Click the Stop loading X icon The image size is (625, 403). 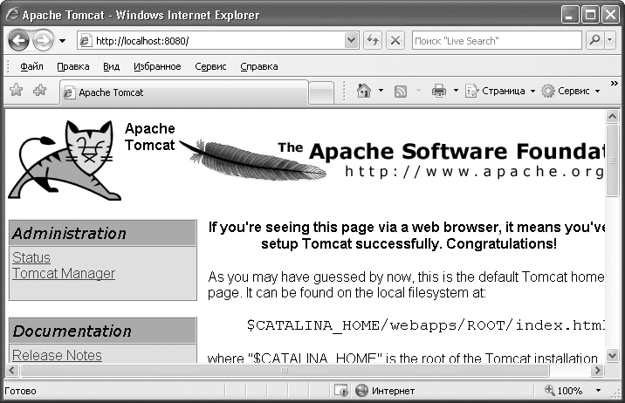click(x=395, y=41)
